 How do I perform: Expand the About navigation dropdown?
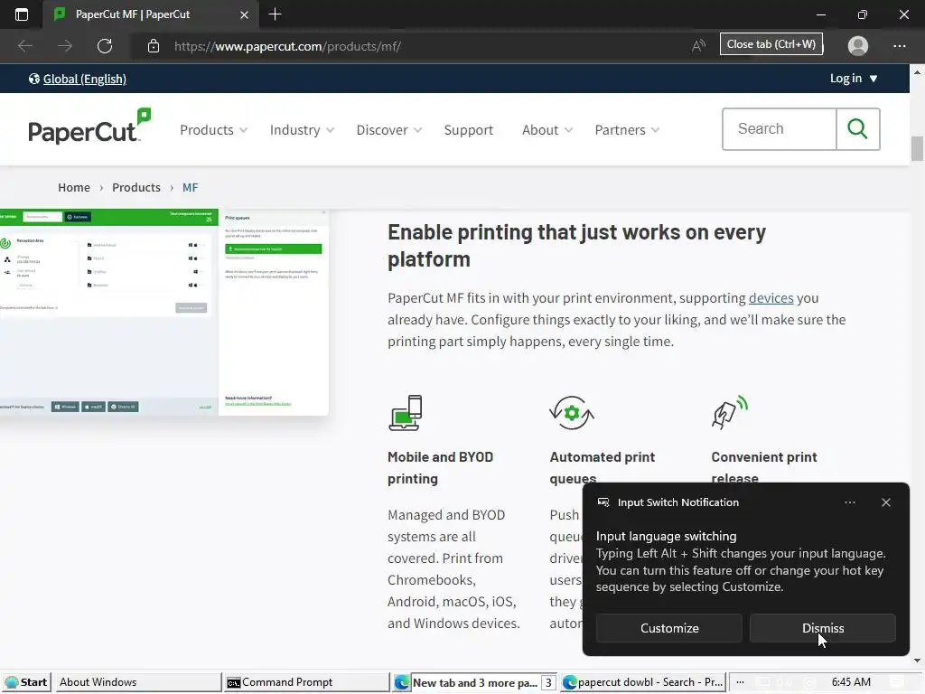[547, 130]
